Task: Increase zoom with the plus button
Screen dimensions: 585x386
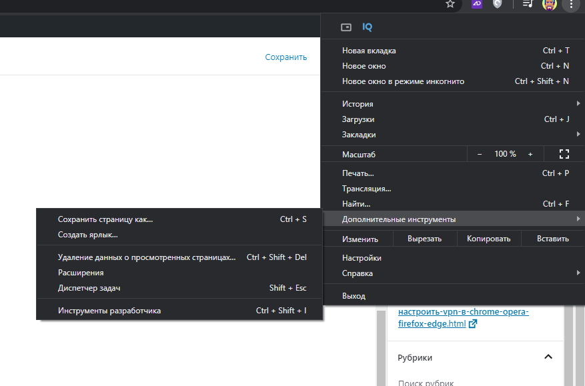Action: point(530,154)
